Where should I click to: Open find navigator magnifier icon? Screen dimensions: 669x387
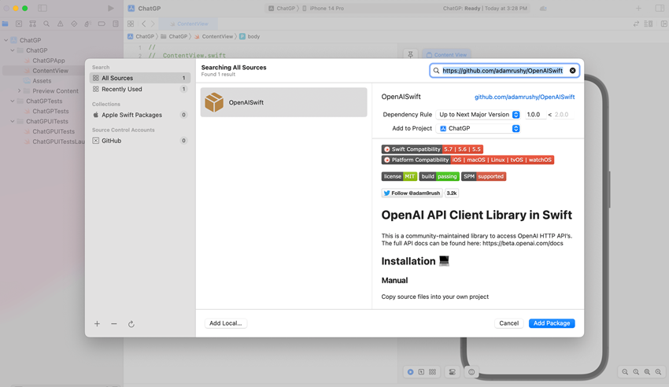pos(46,24)
